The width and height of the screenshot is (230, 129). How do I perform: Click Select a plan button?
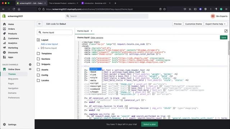149,124
